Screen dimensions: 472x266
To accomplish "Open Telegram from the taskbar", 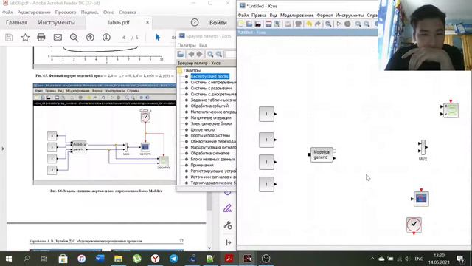I will (174, 259).
